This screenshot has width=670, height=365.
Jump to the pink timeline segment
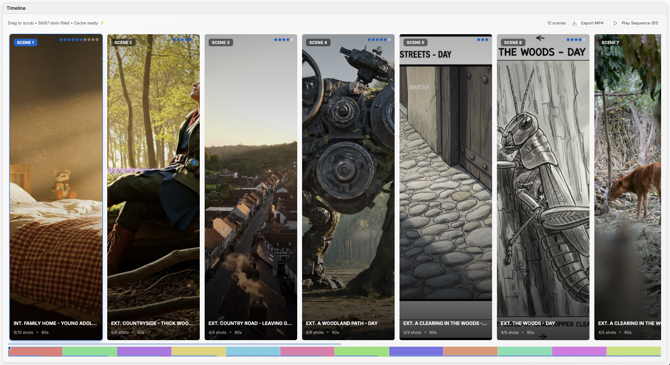(x=307, y=352)
